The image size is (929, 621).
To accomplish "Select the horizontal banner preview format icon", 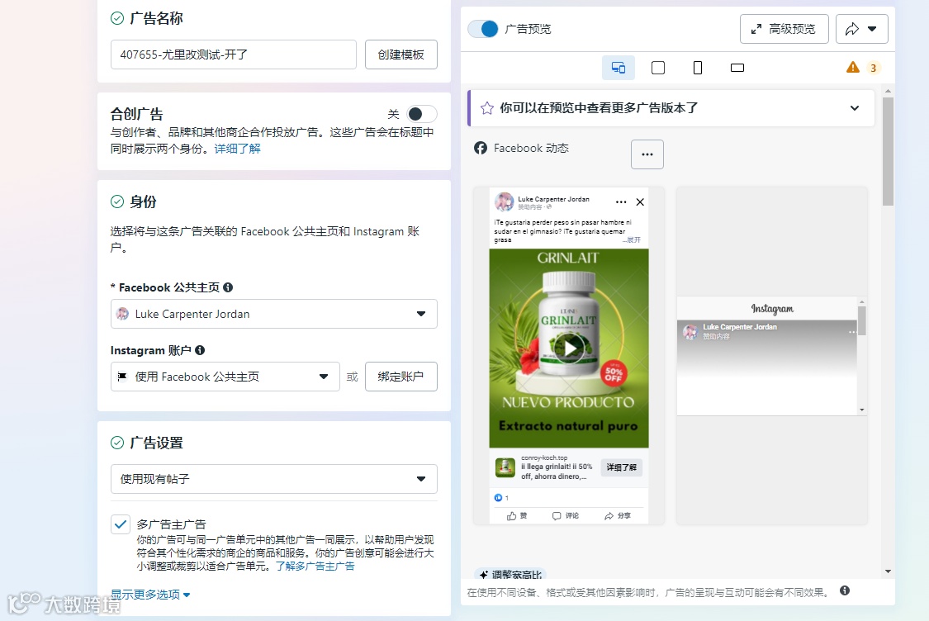I will (x=737, y=68).
